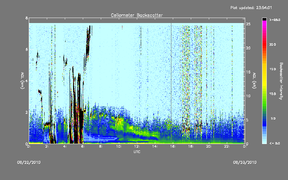
Task: Click the 15.0 colorbar tick label
Action: click(x=273, y=69)
